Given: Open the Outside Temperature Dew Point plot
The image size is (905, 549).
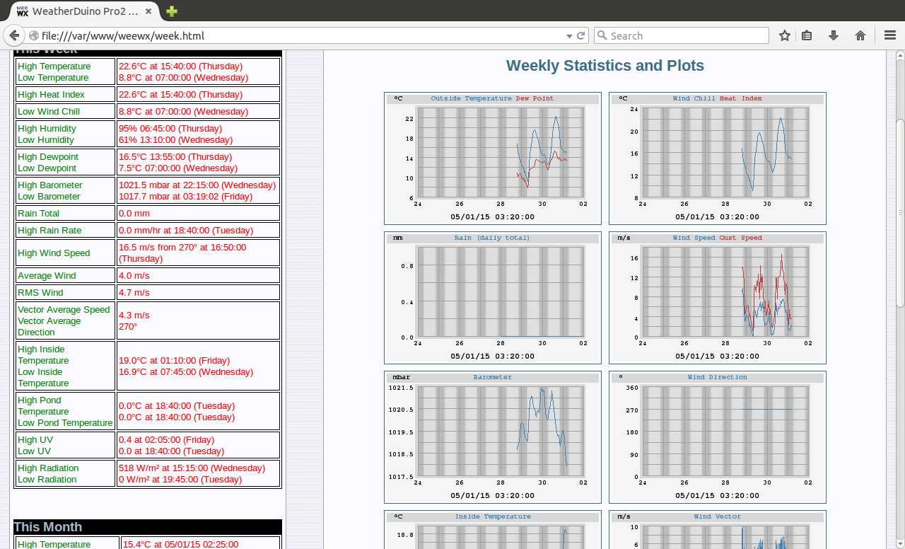Looking at the screenshot, I should 493,158.
